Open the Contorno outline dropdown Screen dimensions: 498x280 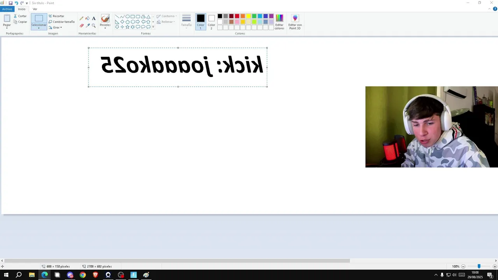pos(167,16)
